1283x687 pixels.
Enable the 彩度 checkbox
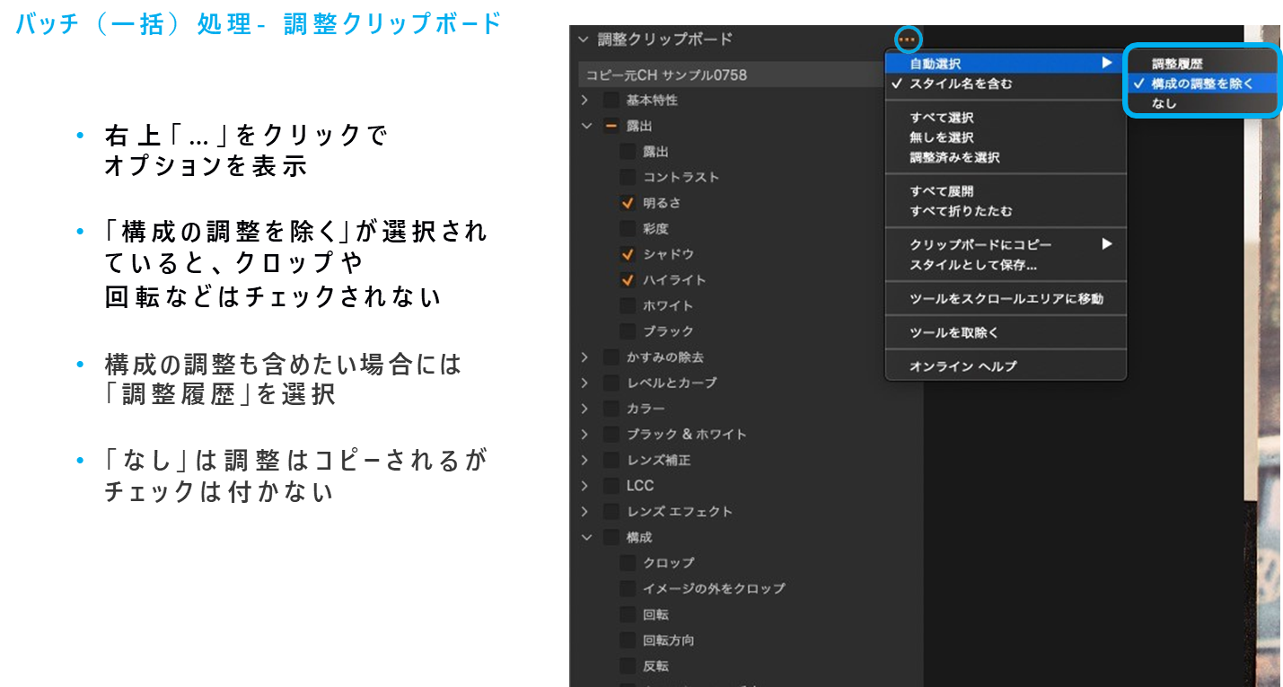[627, 229]
